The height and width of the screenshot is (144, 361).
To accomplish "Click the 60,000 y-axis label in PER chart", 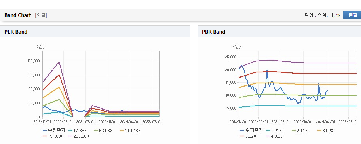I will pyautogui.click(x=34, y=89).
